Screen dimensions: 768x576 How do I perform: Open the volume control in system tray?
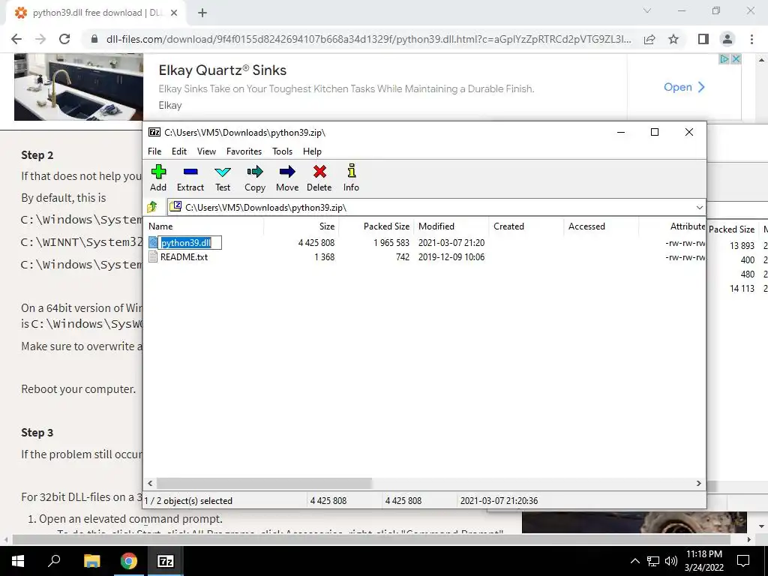pos(670,561)
